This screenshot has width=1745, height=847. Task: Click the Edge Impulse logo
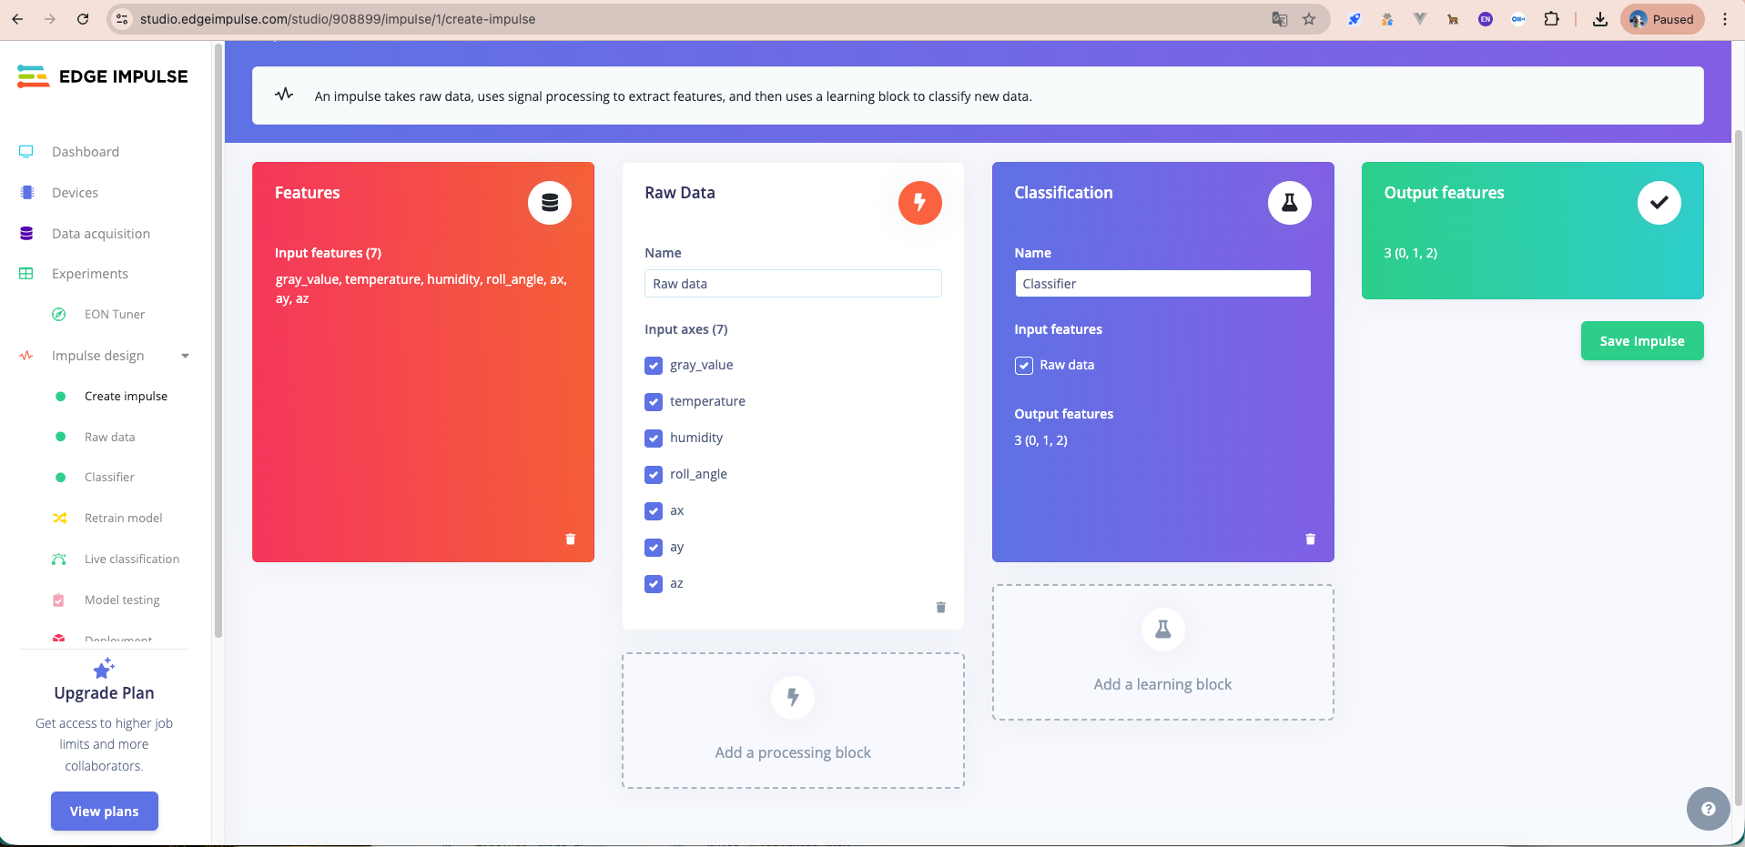click(x=103, y=76)
